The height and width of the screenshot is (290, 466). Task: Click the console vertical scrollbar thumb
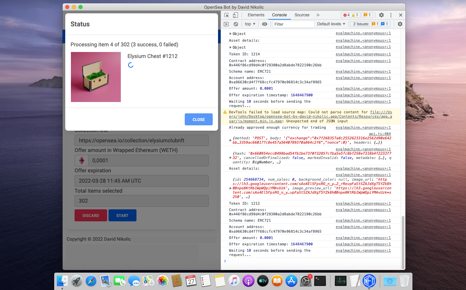point(403,242)
